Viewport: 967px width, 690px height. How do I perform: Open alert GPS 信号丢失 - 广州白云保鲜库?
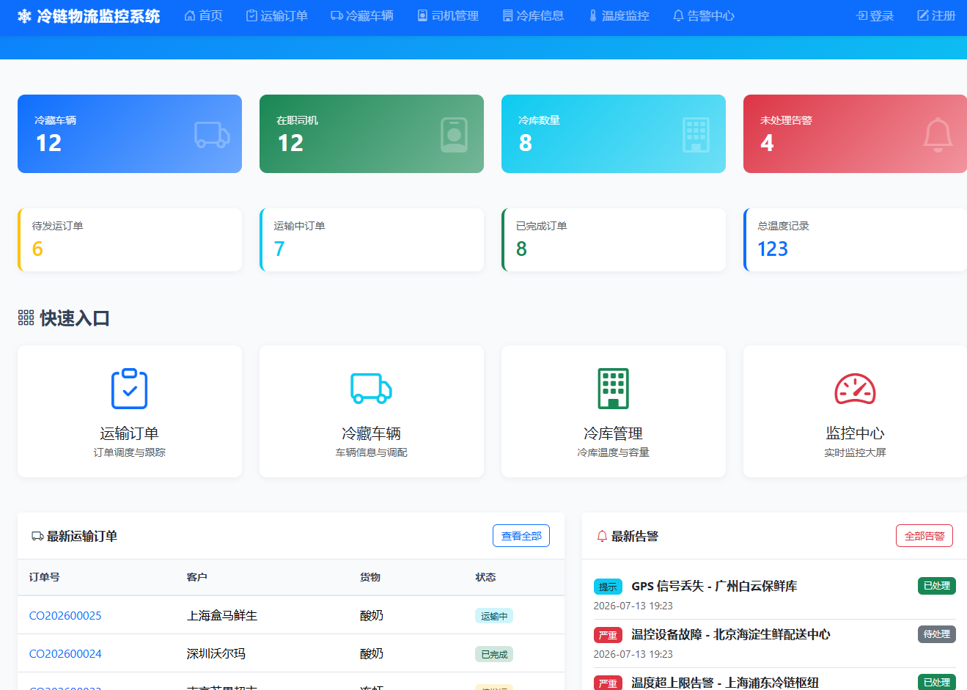tap(714, 586)
